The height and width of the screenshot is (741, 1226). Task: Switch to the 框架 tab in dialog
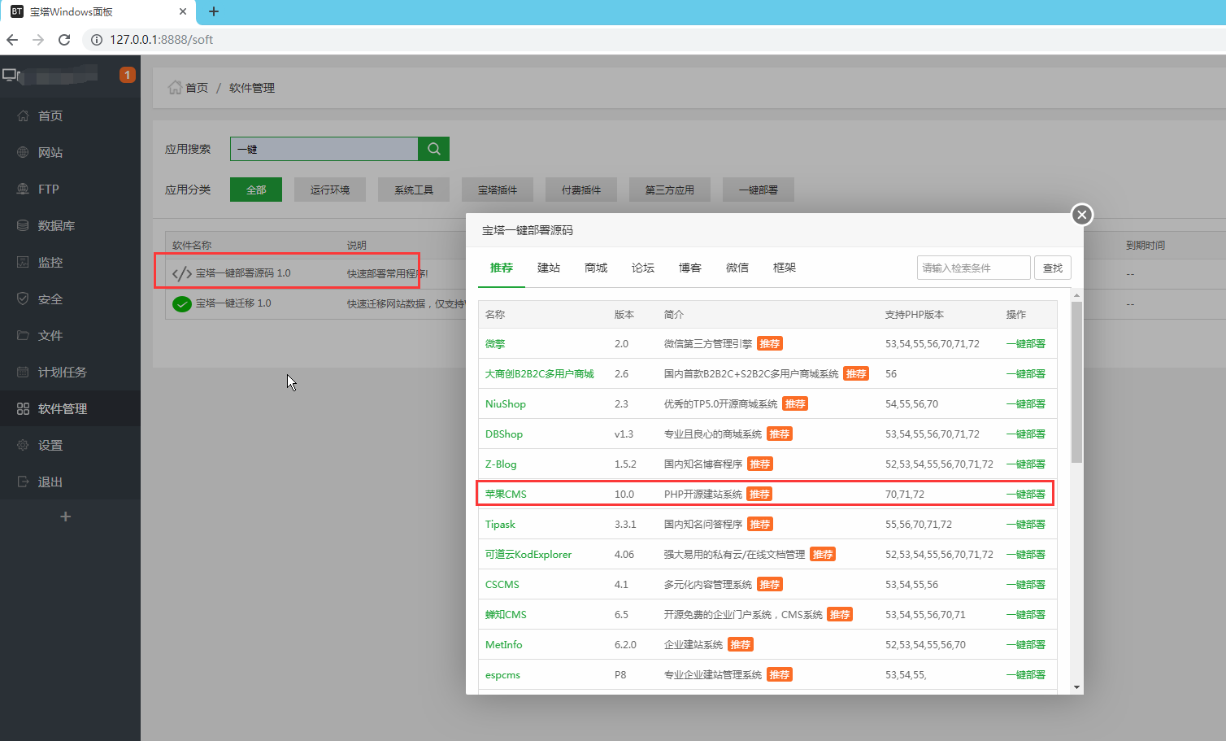tap(785, 268)
